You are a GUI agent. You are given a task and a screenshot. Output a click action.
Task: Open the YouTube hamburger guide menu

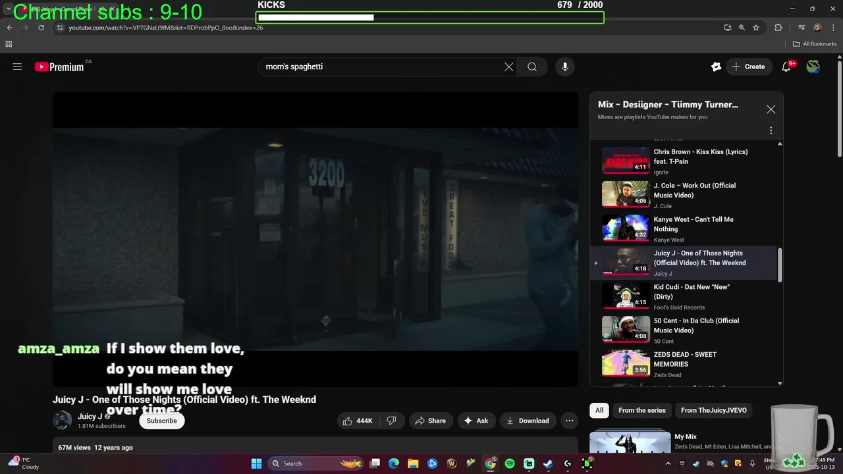[x=17, y=66]
